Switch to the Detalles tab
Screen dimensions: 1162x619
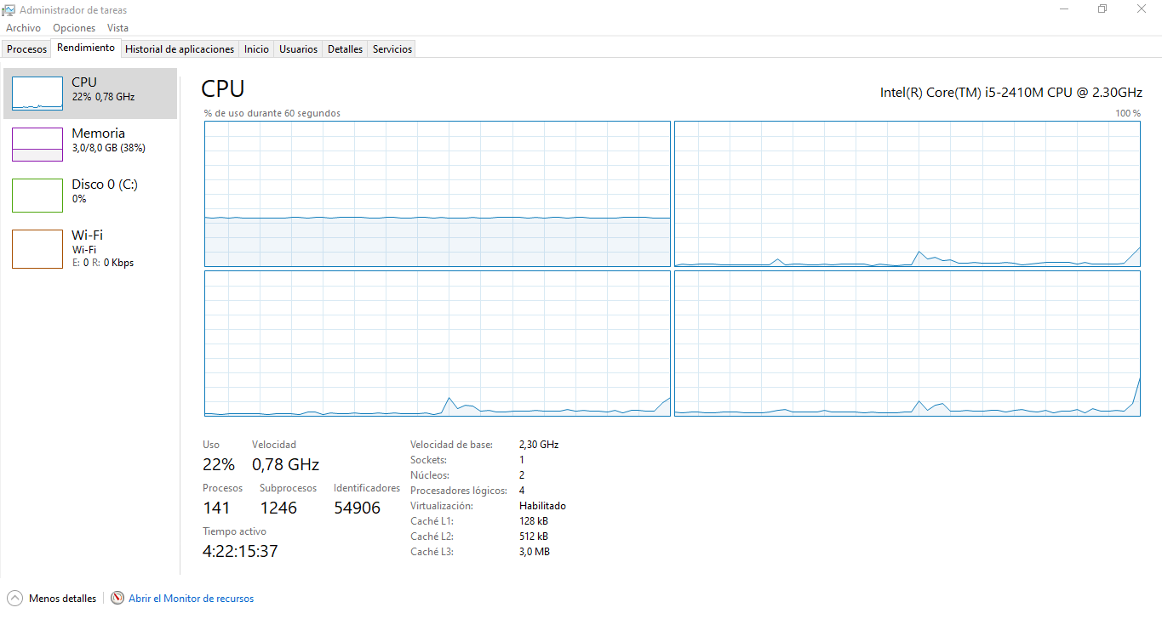tap(345, 49)
